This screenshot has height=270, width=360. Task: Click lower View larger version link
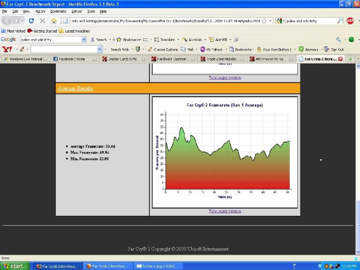[225, 211]
